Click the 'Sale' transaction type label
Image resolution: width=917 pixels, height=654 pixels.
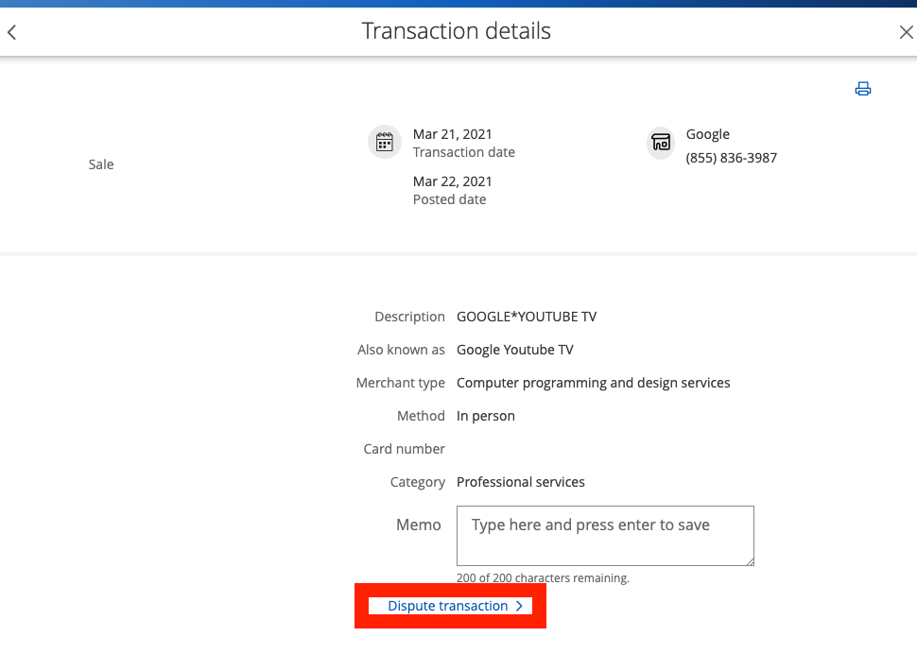pos(101,164)
